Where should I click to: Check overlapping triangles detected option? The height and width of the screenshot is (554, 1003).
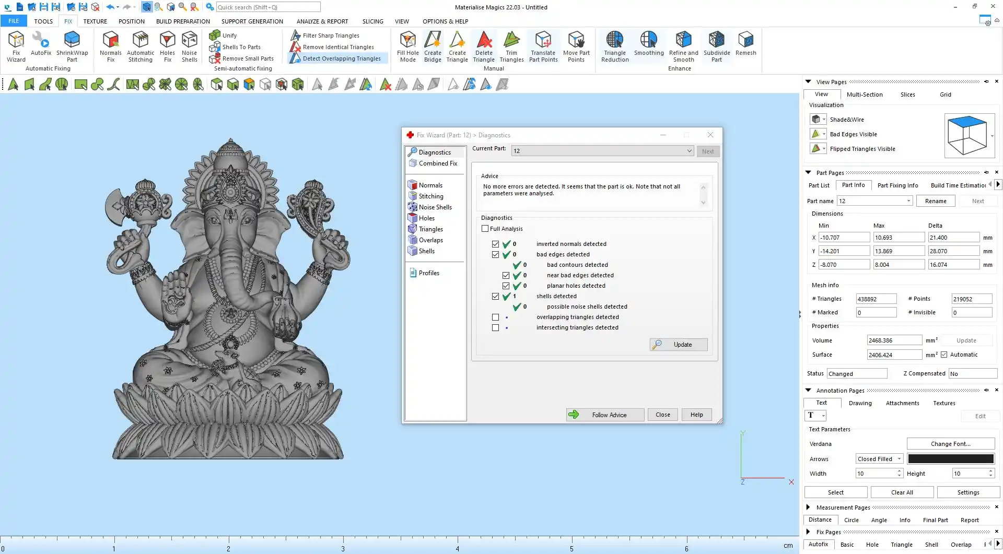click(495, 317)
